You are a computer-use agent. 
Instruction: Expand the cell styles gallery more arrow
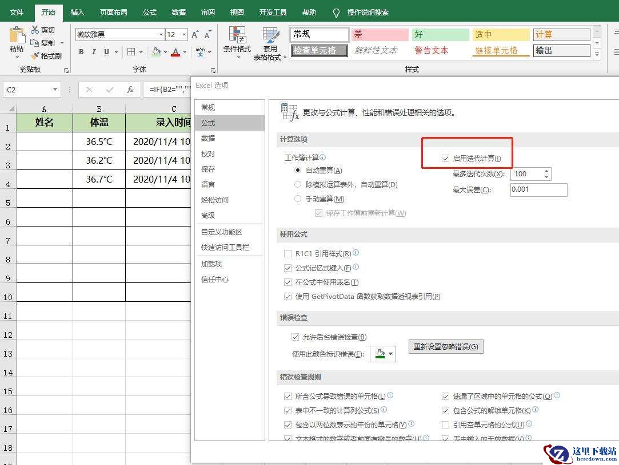pos(597,54)
